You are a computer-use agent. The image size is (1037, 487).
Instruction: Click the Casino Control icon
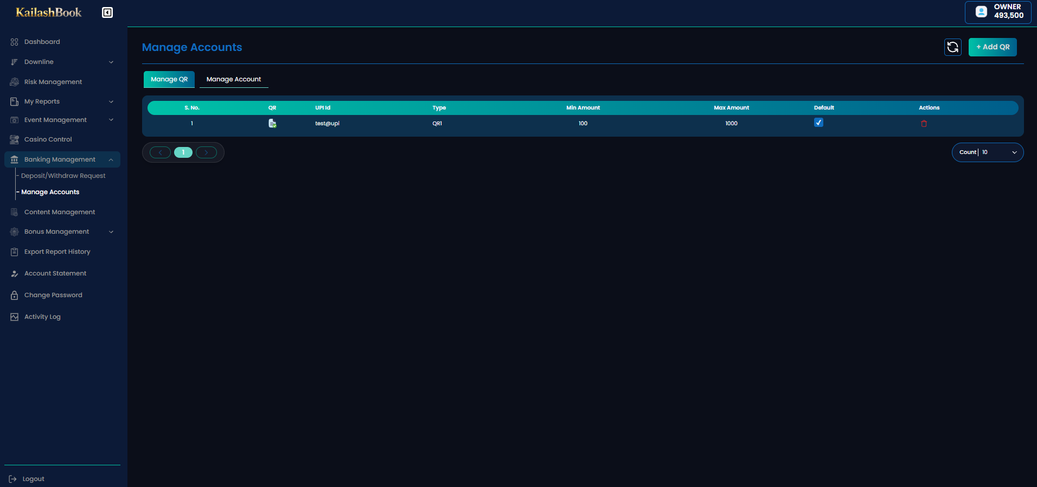[15, 139]
